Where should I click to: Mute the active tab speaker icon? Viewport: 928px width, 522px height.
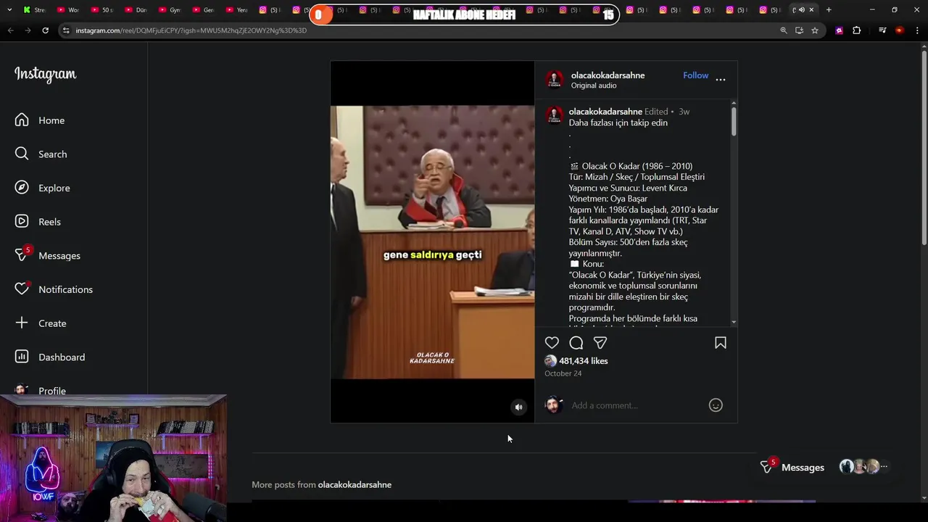pyautogui.click(x=802, y=10)
